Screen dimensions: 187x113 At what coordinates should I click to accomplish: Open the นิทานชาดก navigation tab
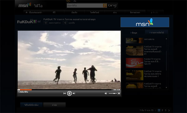(135, 12)
